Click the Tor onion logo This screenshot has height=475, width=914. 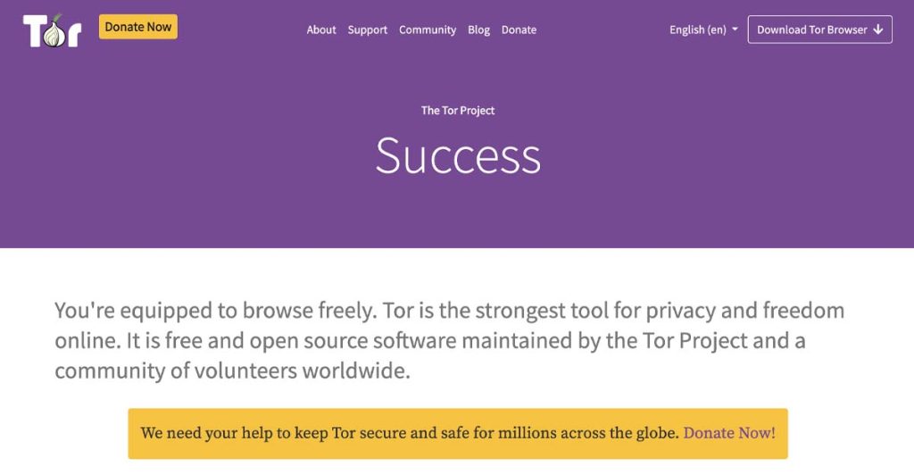[x=52, y=30]
